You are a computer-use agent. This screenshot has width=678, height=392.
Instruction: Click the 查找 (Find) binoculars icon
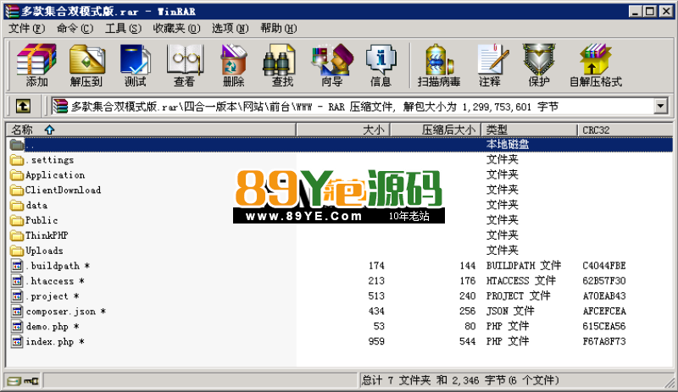coord(282,64)
